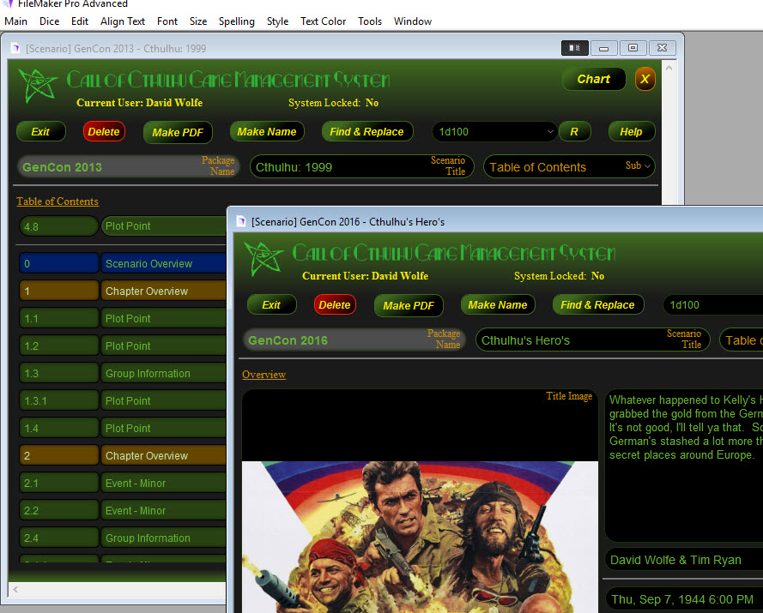Image resolution: width=763 pixels, height=613 pixels.
Task: Click Find & Replace in the GenCon 2013 window
Action: coord(366,132)
